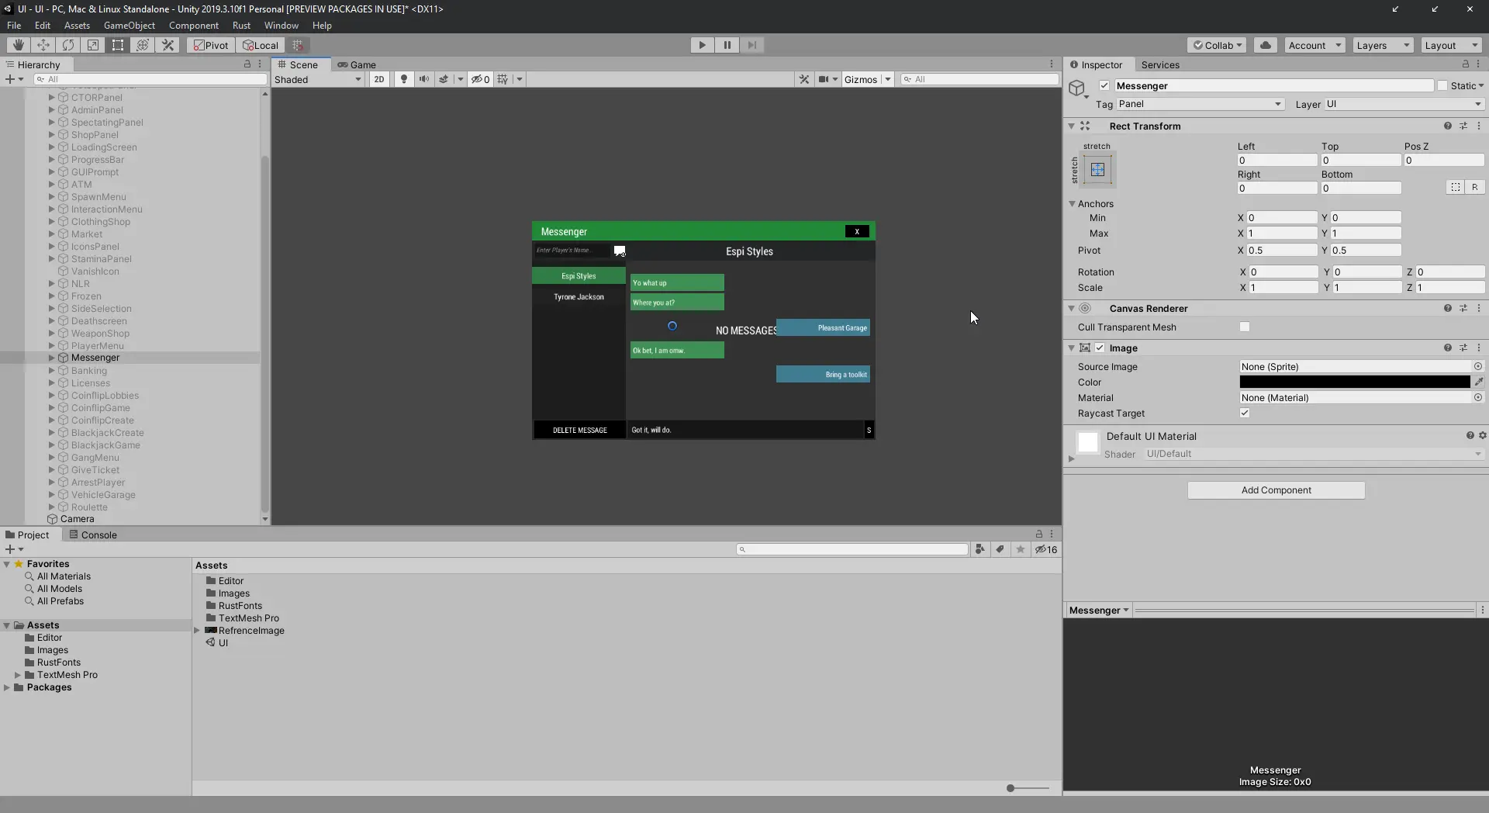Image resolution: width=1489 pixels, height=813 pixels.
Task: Open the Image Color swatch
Action: click(x=1354, y=382)
